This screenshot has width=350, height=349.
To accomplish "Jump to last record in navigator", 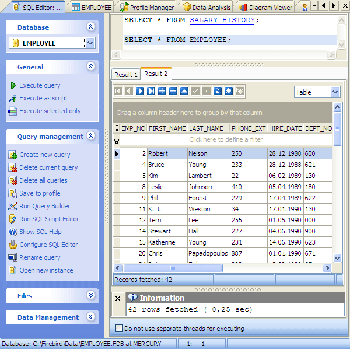I will pyautogui.click(x=151, y=91).
